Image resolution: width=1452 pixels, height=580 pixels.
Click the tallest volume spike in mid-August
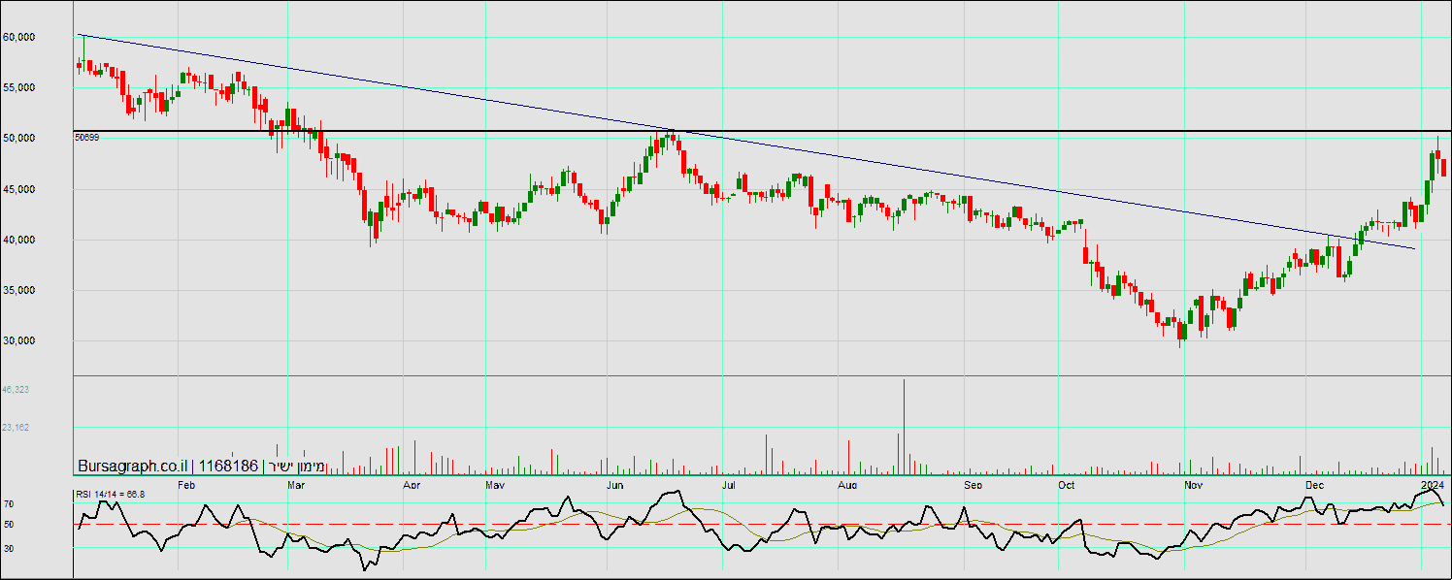click(904, 417)
